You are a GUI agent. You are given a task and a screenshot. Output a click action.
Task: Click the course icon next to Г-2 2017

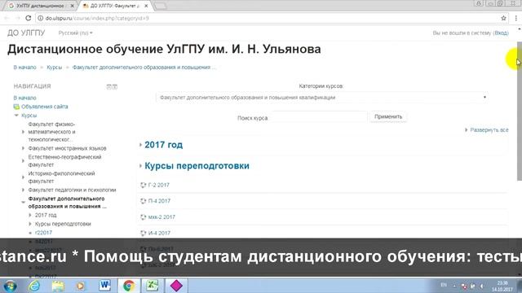144,185
